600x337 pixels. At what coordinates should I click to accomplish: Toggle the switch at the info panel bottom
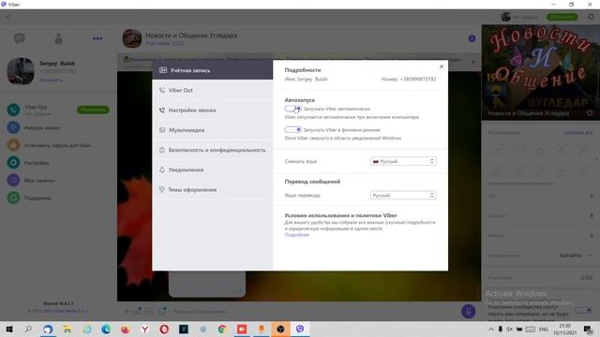tap(584, 310)
